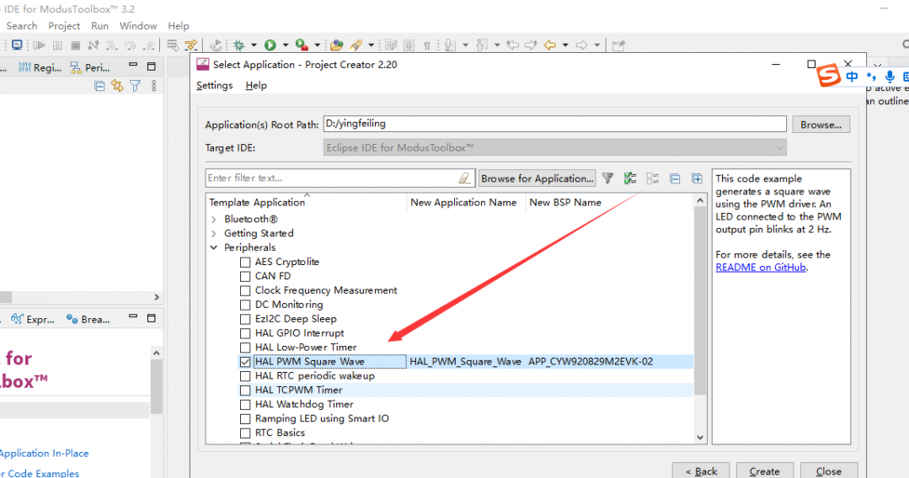Check the AES Cryptolite checkbox

pos(245,263)
